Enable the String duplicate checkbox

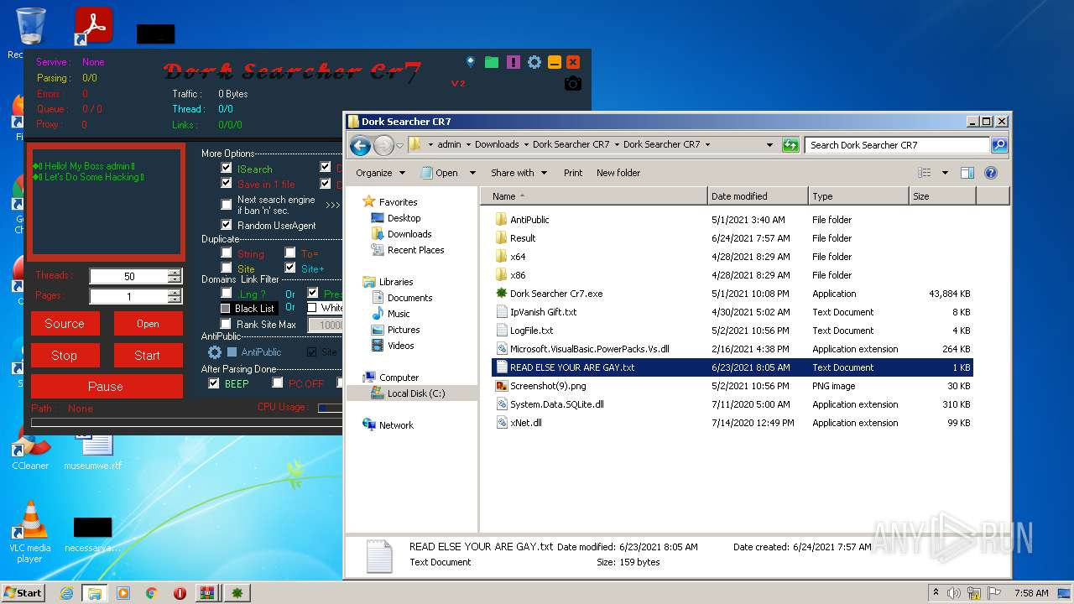pos(227,253)
